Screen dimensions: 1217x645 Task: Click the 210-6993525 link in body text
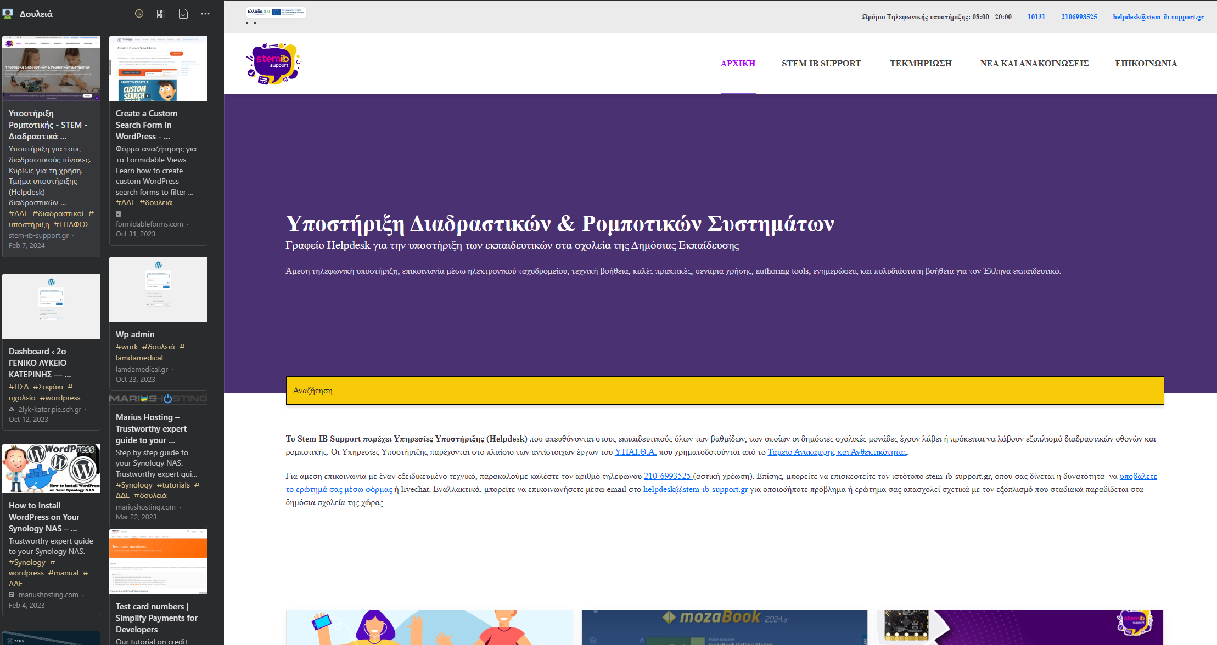(668, 476)
